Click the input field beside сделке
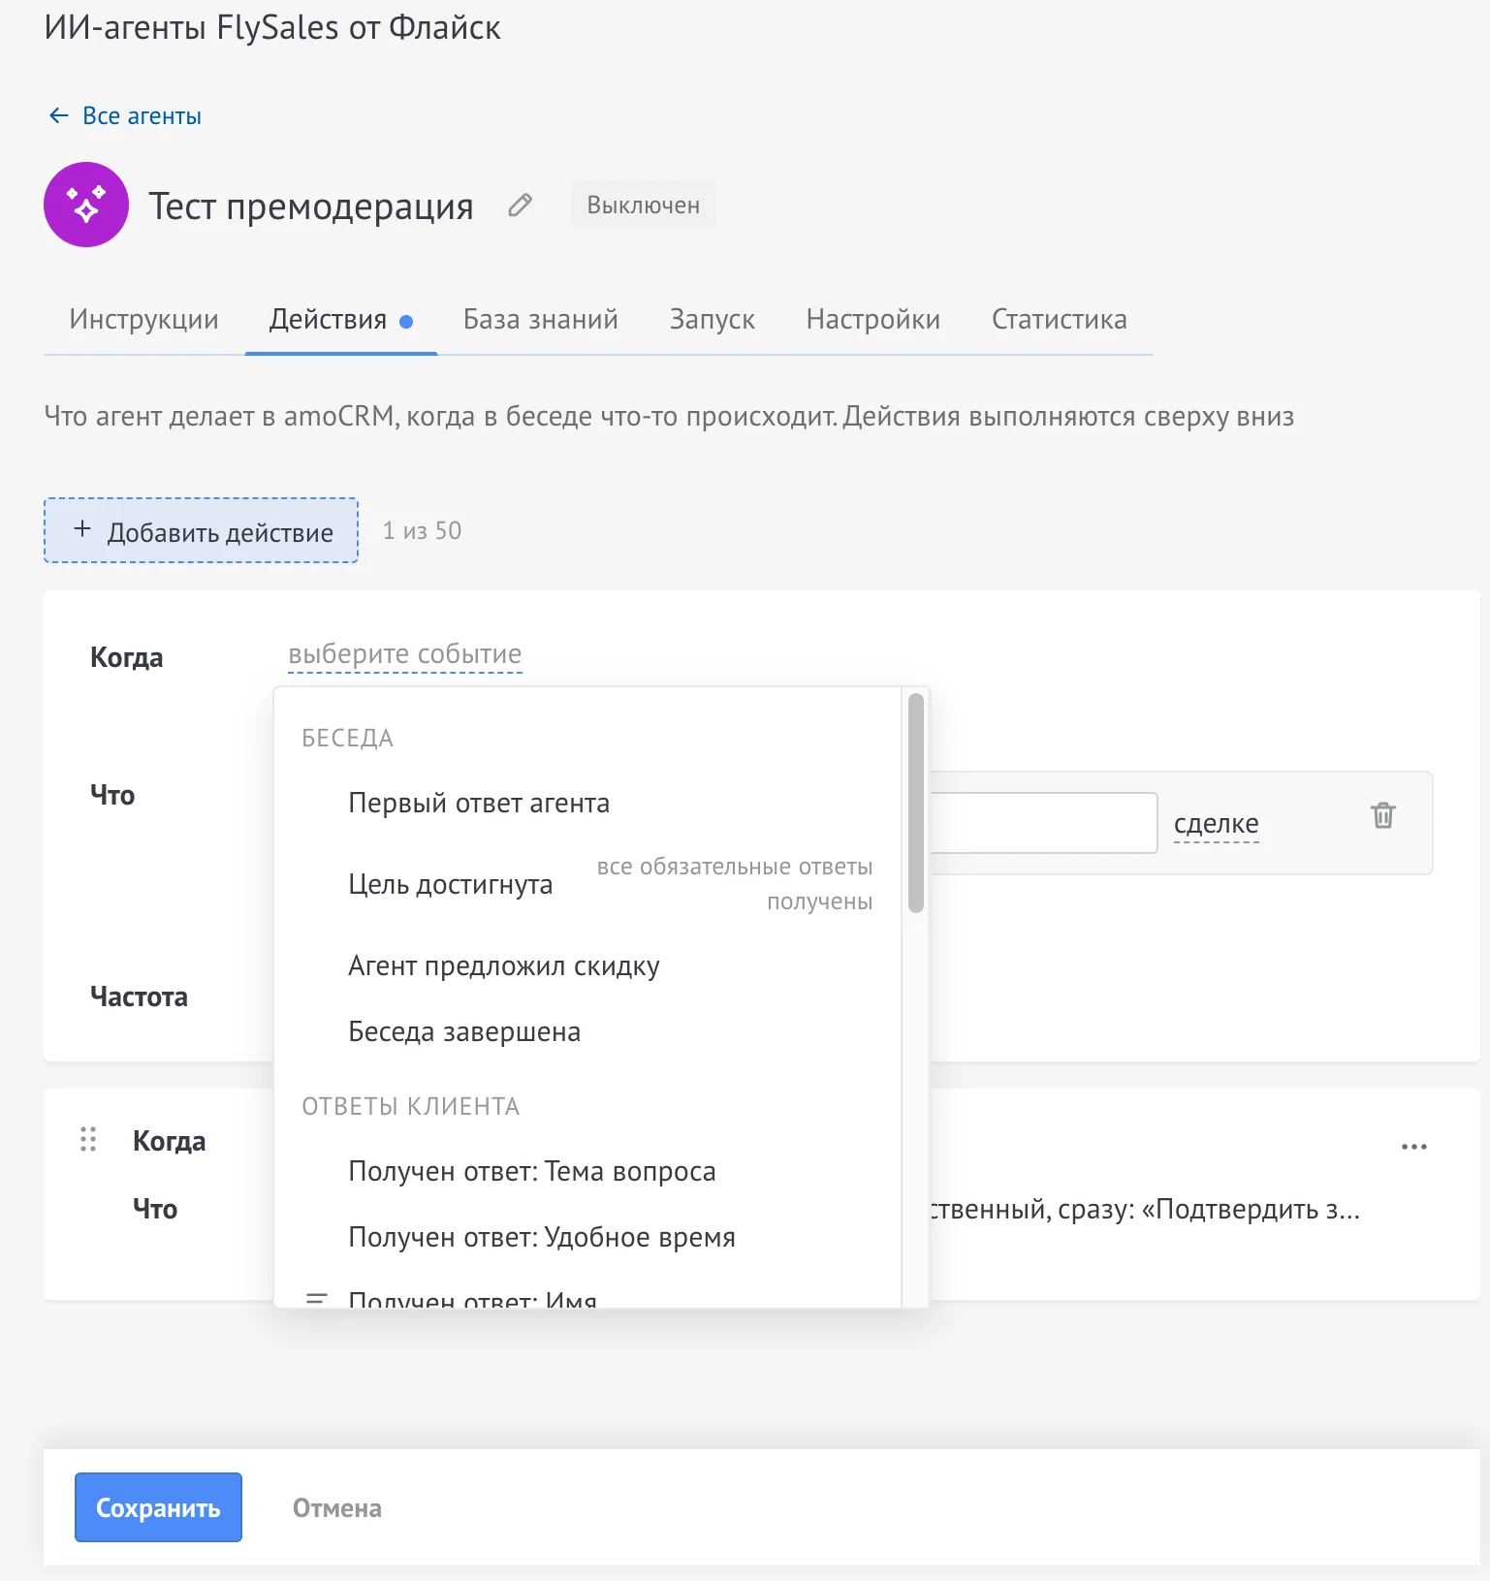This screenshot has height=1581, width=1490. tap(1044, 823)
